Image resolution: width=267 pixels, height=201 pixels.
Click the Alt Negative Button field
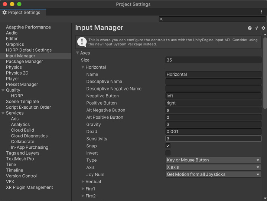pos(214,110)
